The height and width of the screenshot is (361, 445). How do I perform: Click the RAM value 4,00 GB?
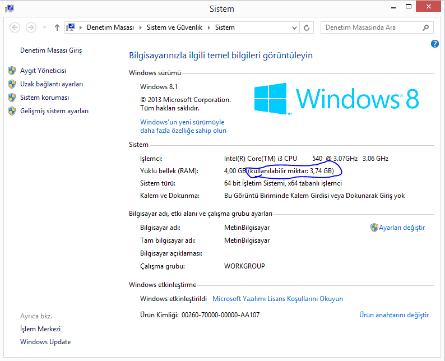tap(235, 171)
